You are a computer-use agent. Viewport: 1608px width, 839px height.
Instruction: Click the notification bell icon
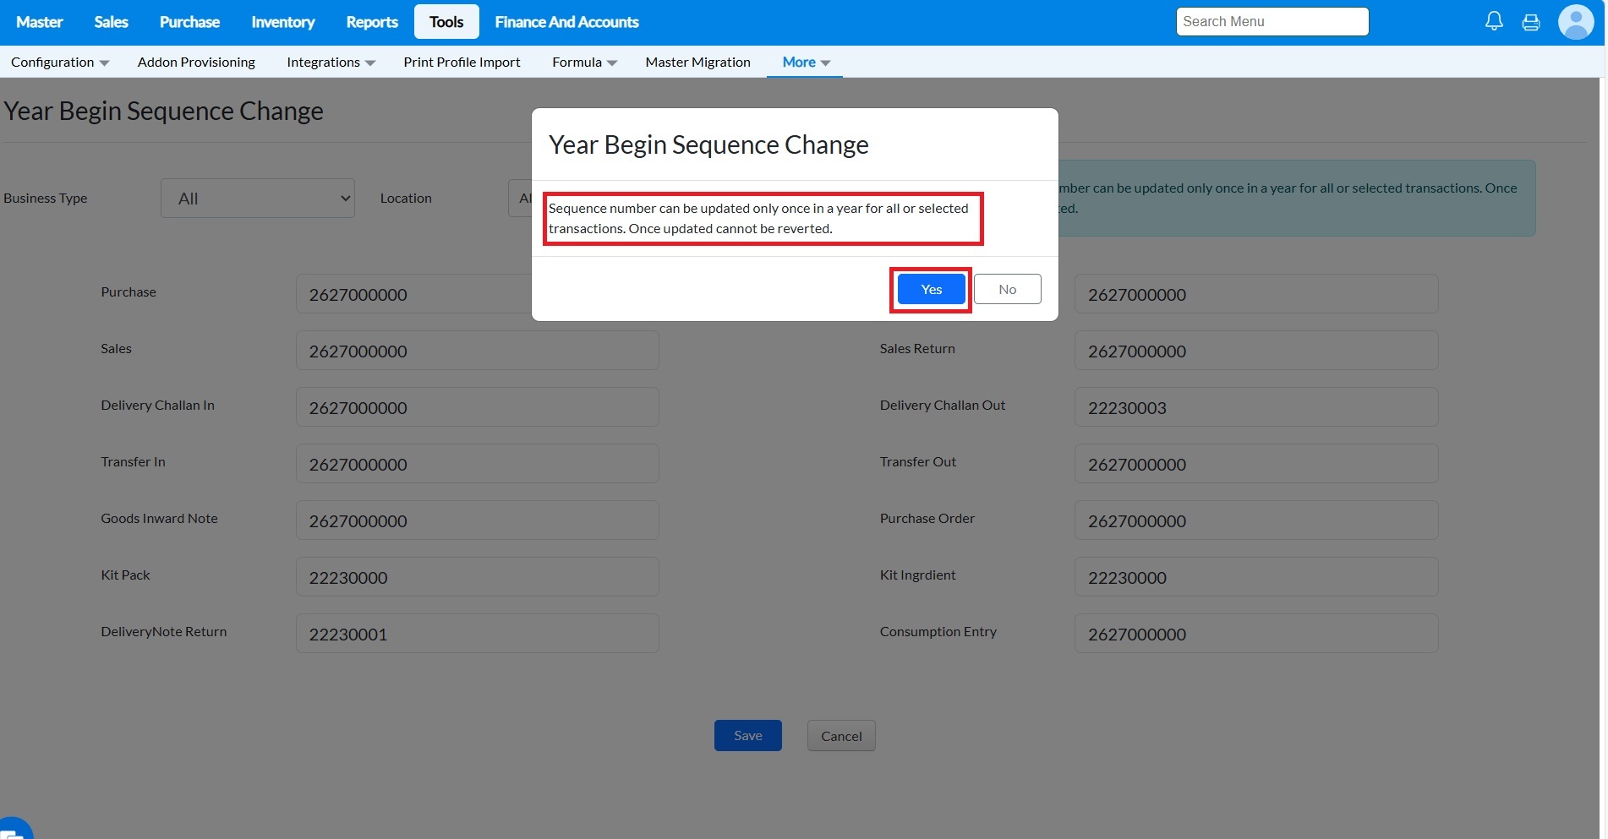pos(1494,21)
